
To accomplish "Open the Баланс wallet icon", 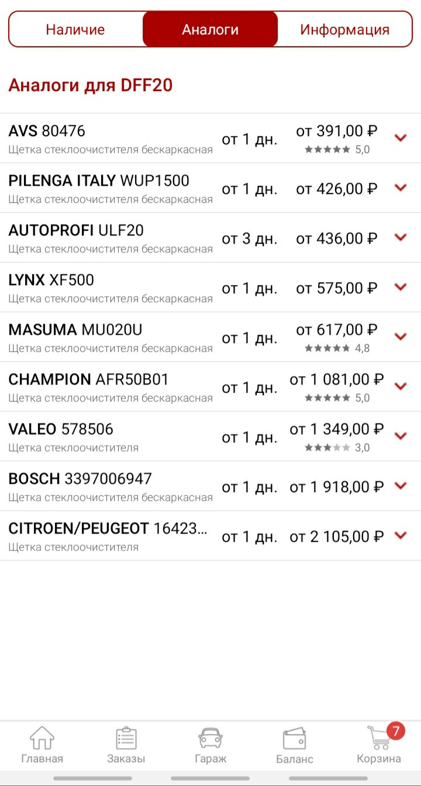I will click(294, 739).
